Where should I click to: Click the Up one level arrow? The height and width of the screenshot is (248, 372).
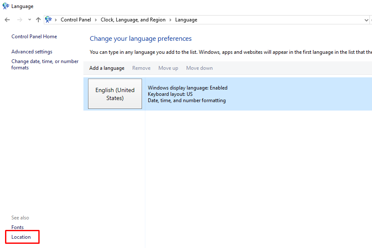[x=38, y=20]
